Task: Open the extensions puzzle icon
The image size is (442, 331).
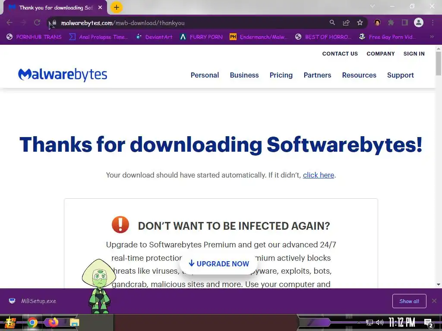Action: (391, 23)
